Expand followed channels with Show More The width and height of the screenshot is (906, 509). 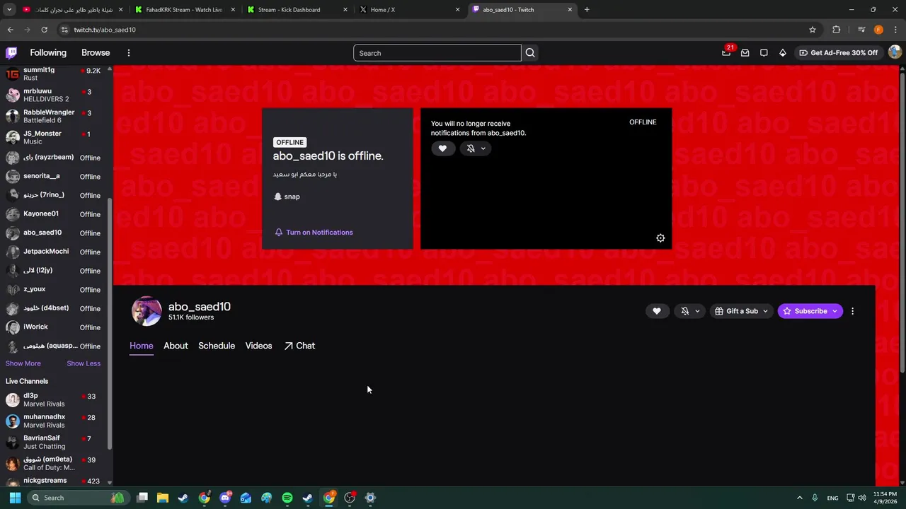[x=23, y=363]
